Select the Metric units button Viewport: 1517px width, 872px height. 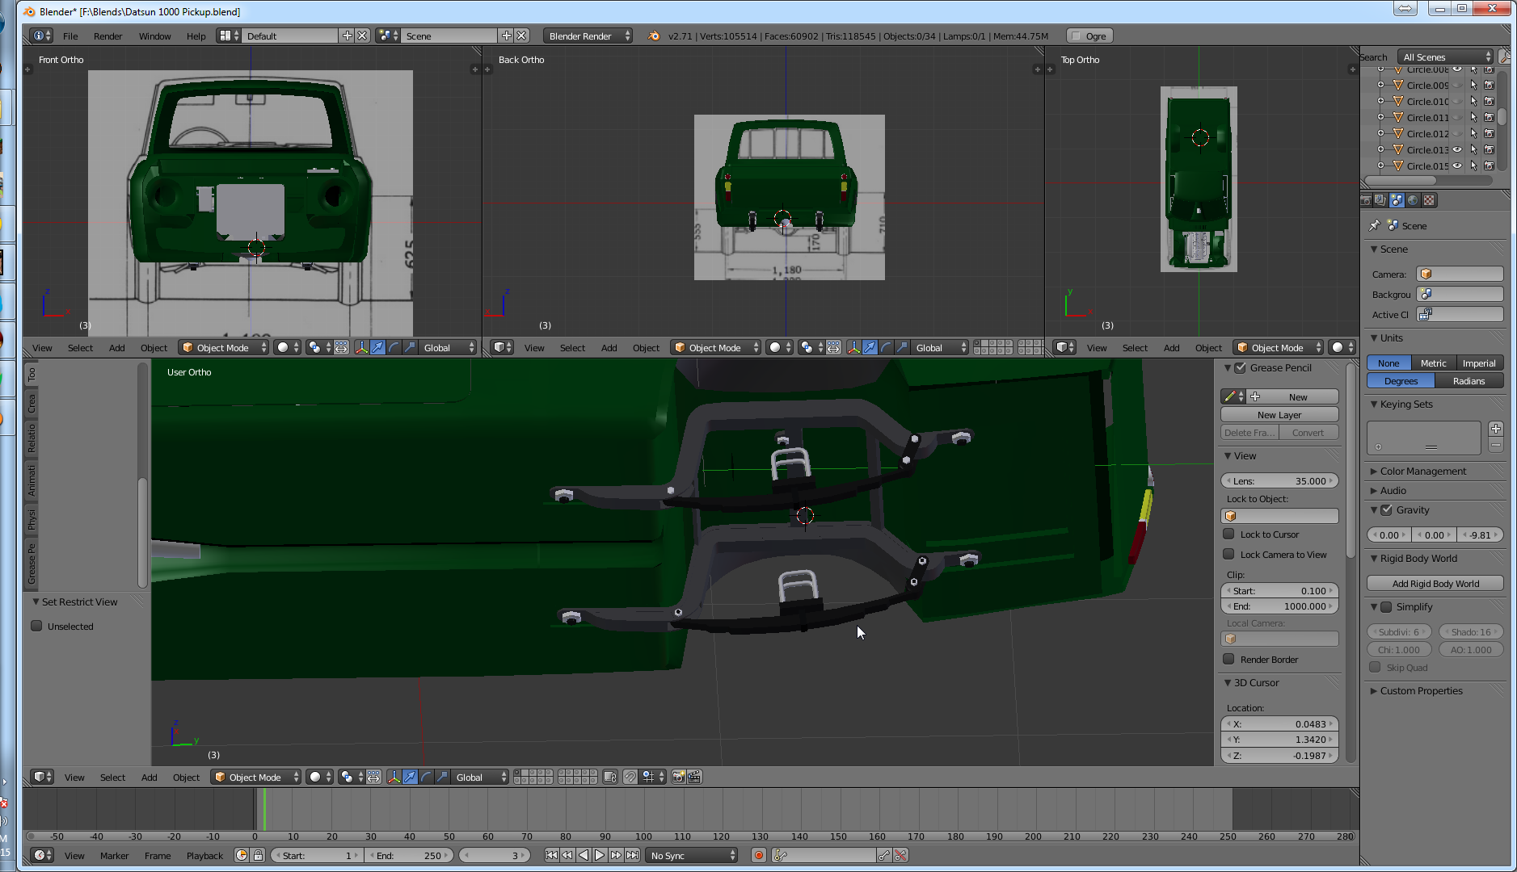click(x=1433, y=363)
